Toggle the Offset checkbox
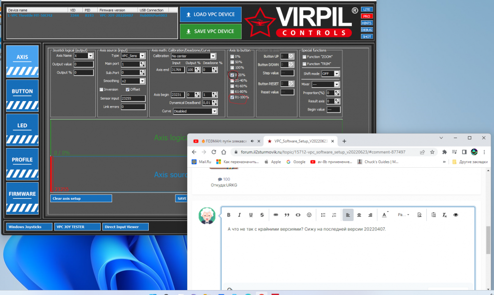This screenshot has height=295, width=494. click(x=127, y=90)
